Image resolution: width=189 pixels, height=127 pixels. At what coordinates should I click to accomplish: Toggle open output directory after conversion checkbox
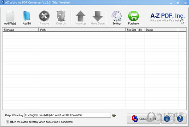7,122
